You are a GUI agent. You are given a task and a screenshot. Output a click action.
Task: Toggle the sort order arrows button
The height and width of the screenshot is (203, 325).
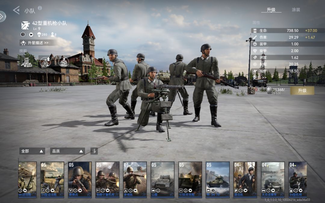94,151
